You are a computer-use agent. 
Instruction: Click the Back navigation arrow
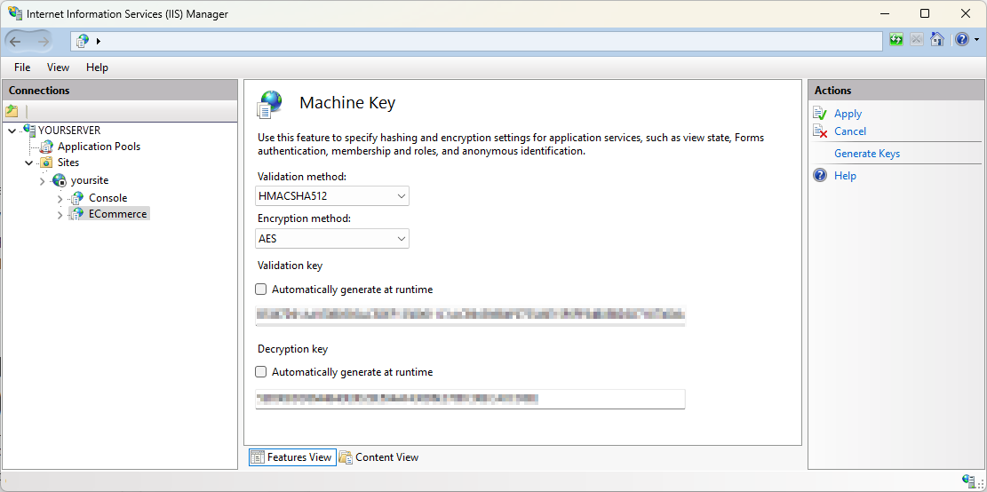[x=16, y=42]
